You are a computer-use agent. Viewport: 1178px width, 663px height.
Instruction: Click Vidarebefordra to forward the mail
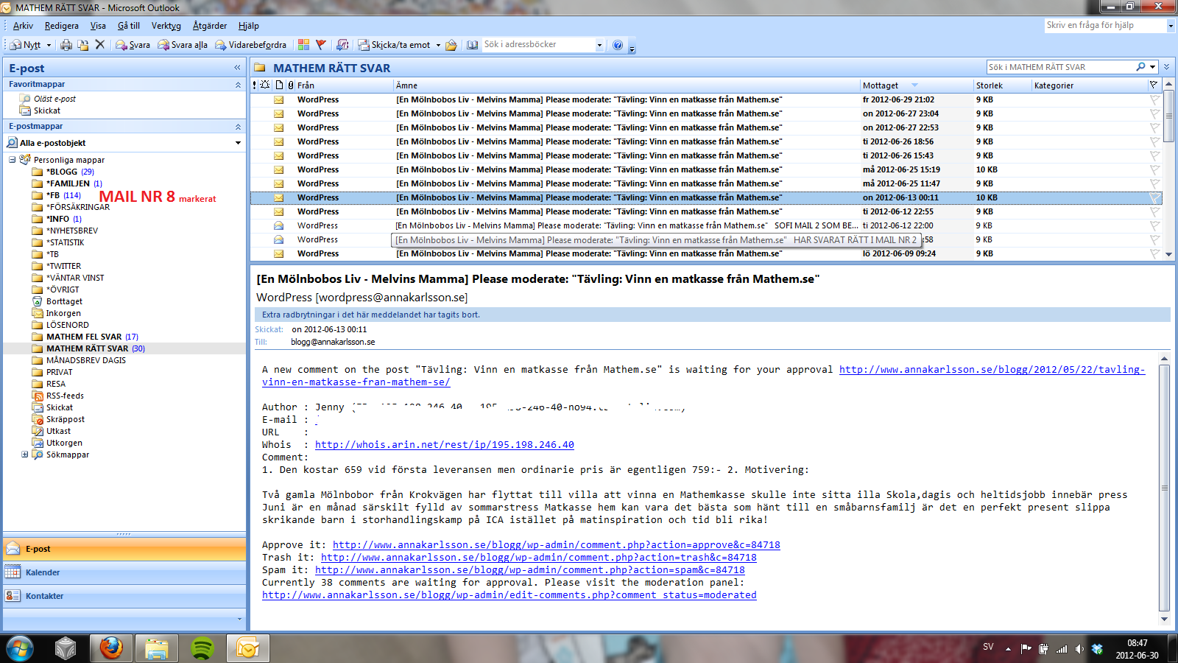[250, 45]
